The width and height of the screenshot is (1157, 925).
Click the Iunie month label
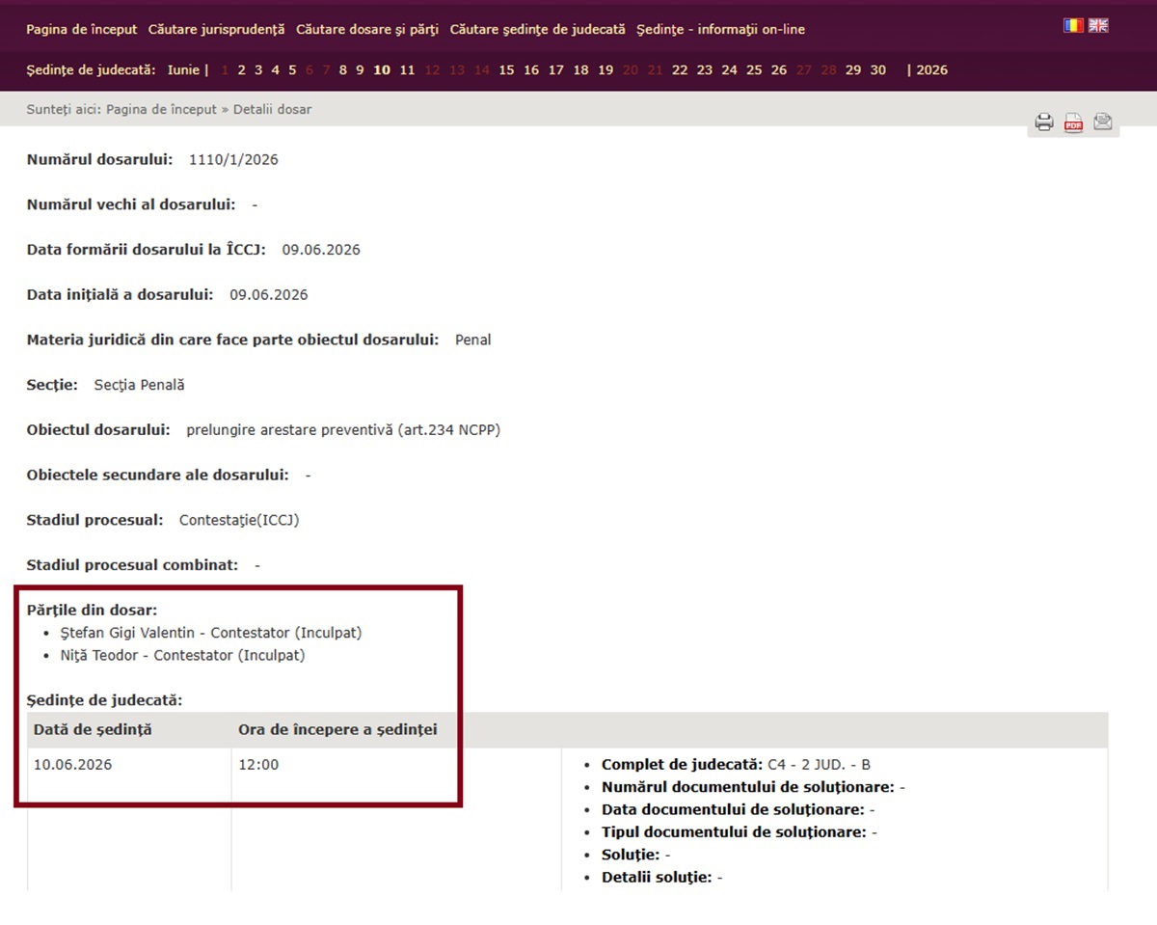(x=183, y=70)
